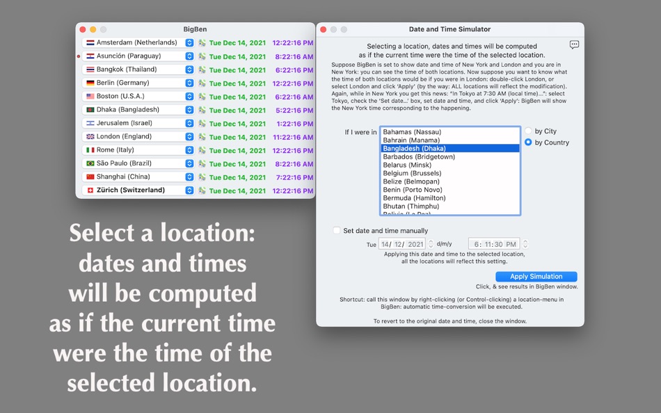Select Belarus (Minsk) in the list
This screenshot has width=661, height=413.
450,165
